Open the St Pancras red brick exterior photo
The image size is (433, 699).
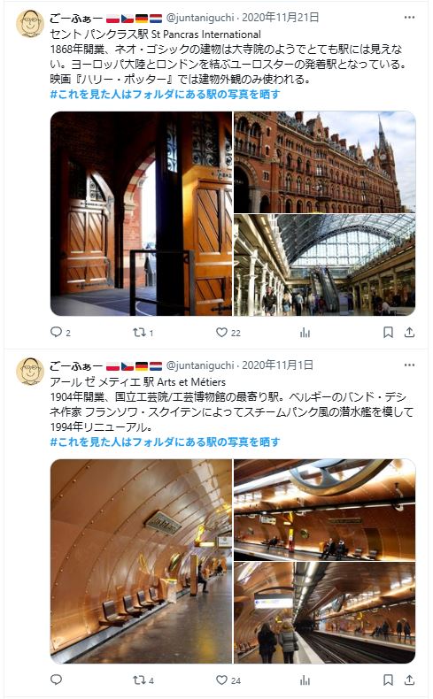click(325, 162)
